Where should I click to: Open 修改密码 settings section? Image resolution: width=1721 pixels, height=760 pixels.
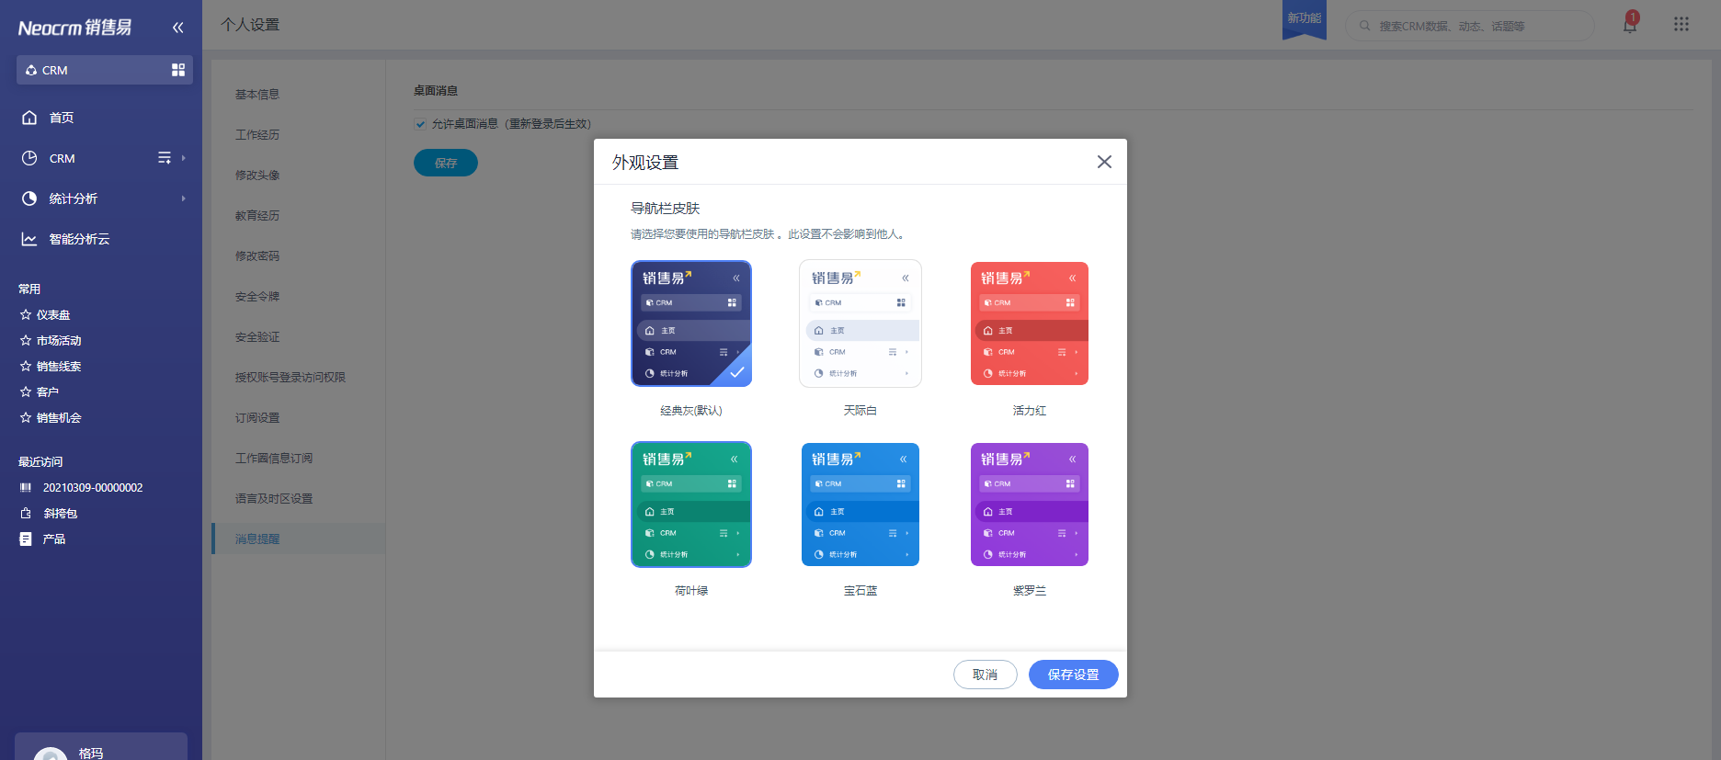point(257,256)
